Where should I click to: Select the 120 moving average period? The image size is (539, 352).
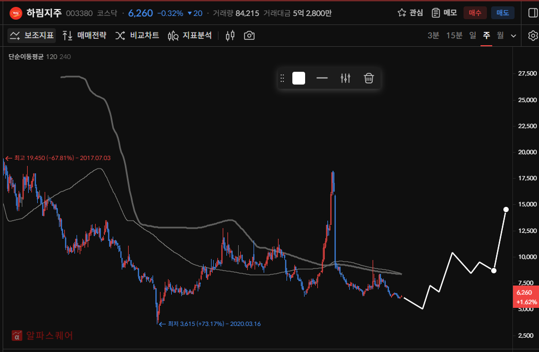[x=52, y=57]
